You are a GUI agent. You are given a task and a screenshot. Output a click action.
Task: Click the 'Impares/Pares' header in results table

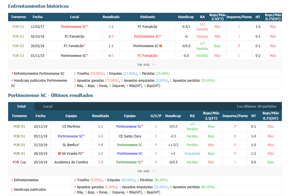coord(235,116)
